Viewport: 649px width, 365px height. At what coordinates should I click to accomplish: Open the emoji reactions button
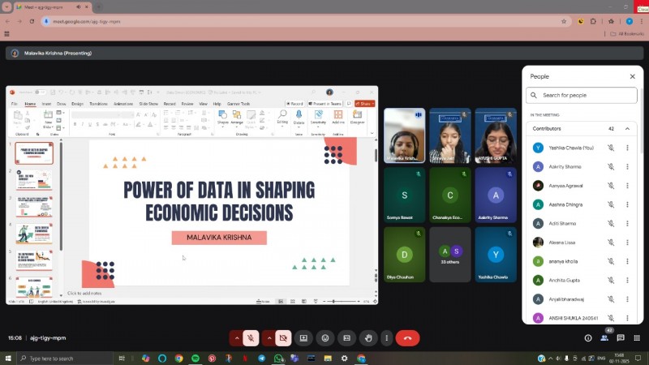[325, 337]
